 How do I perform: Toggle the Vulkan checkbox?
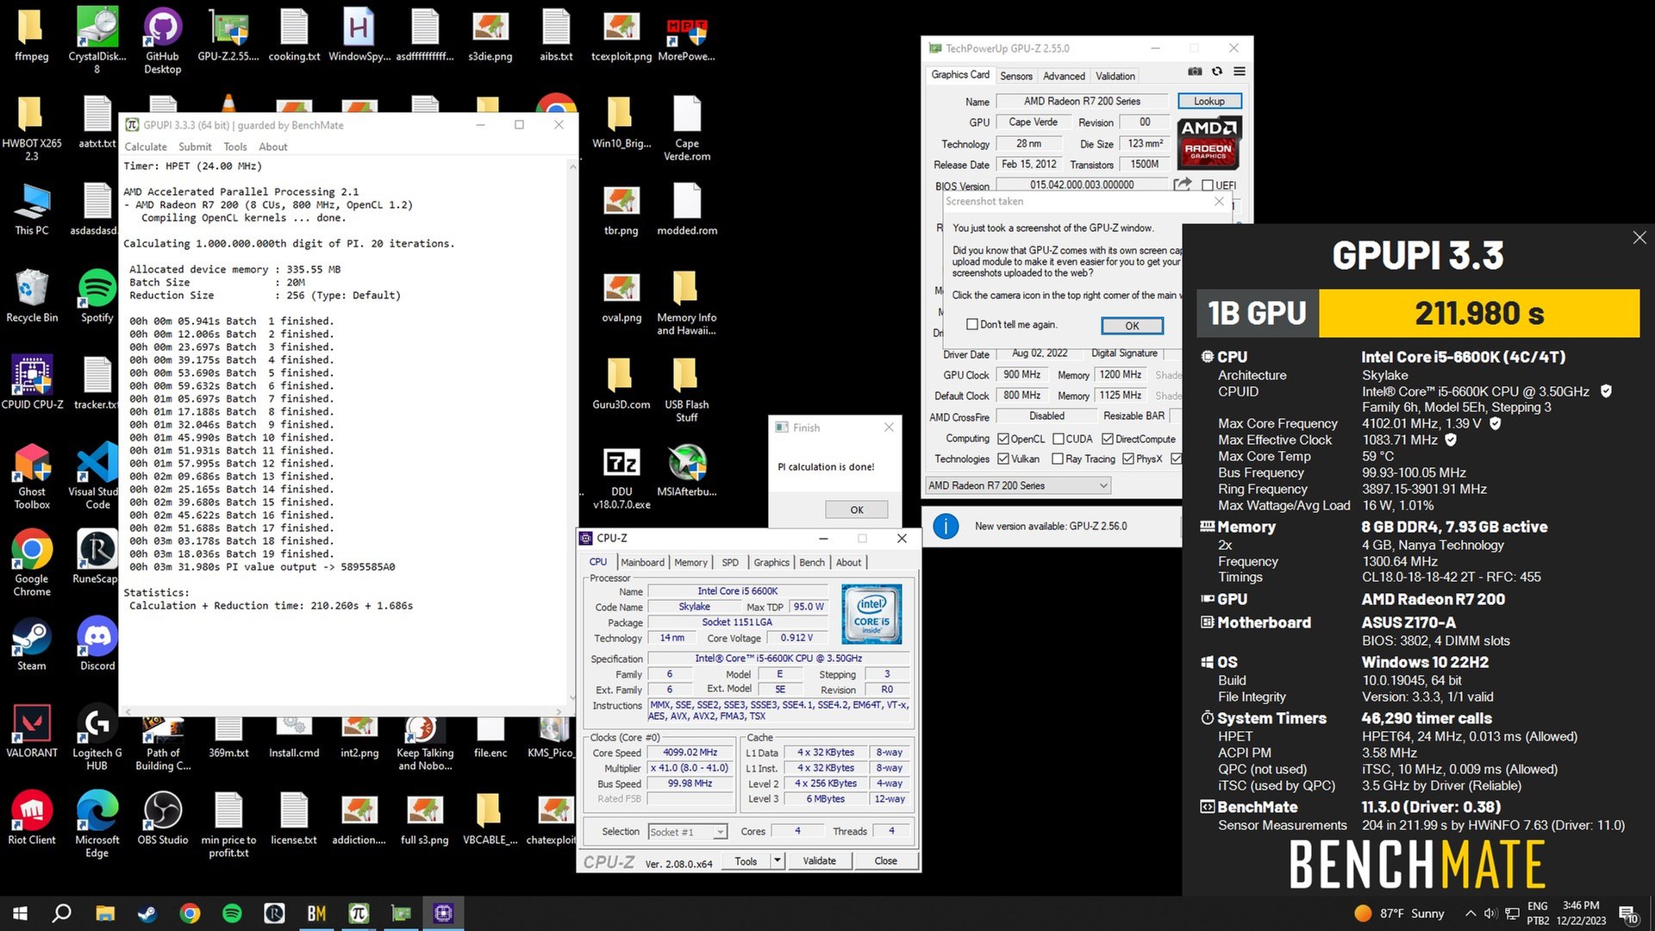coord(1003,459)
